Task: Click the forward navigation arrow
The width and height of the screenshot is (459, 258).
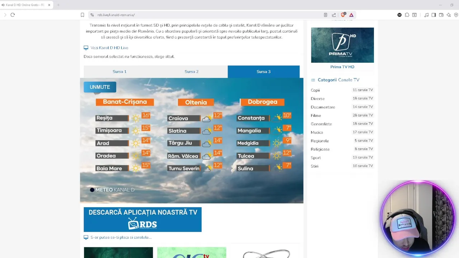Action: point(5,15)
